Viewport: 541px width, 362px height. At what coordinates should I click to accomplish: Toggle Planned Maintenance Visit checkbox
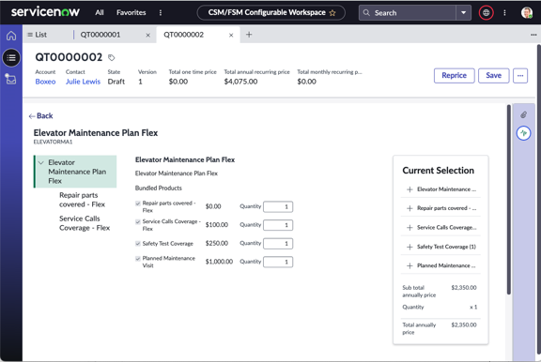click(138, 259)
